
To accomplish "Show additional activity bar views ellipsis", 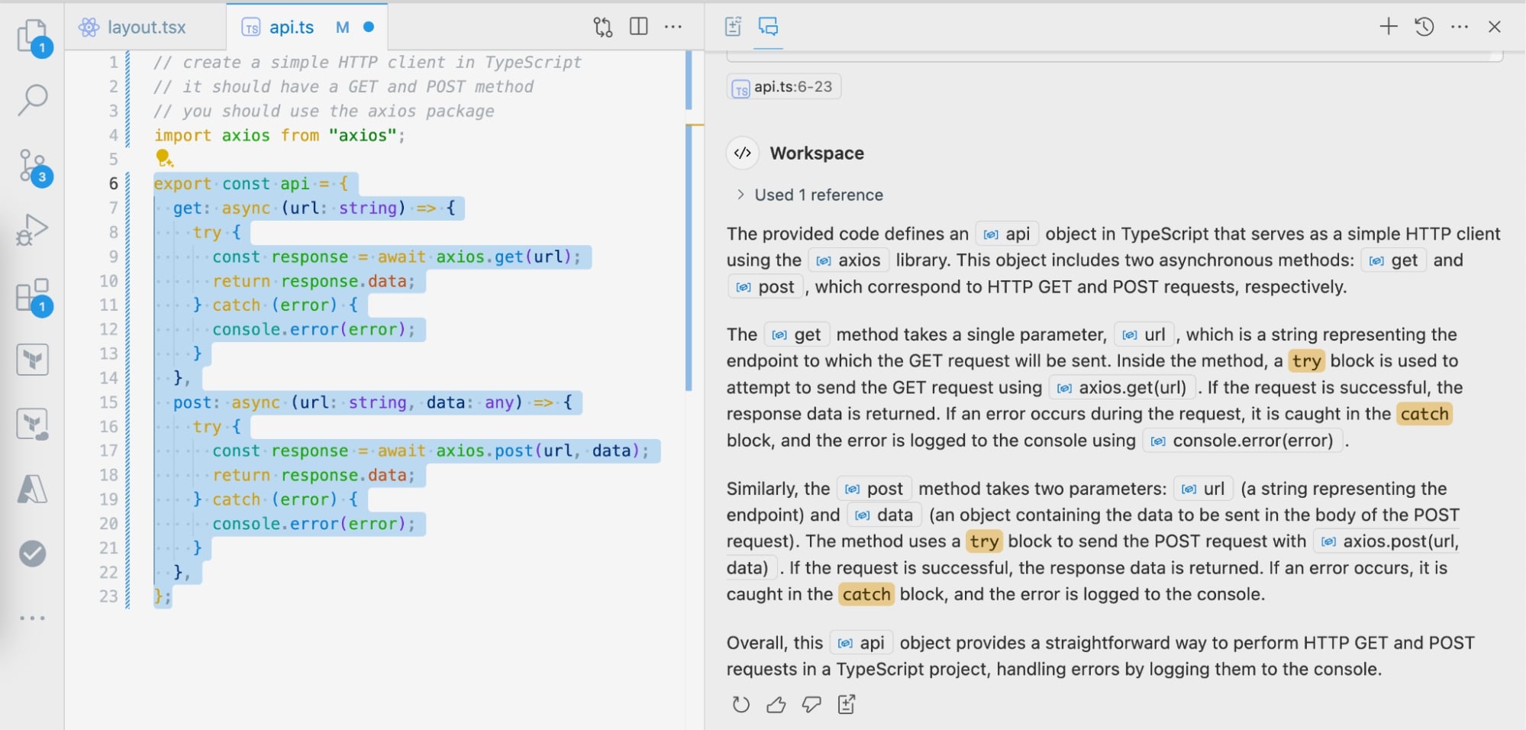I will [x=33, y=618].
